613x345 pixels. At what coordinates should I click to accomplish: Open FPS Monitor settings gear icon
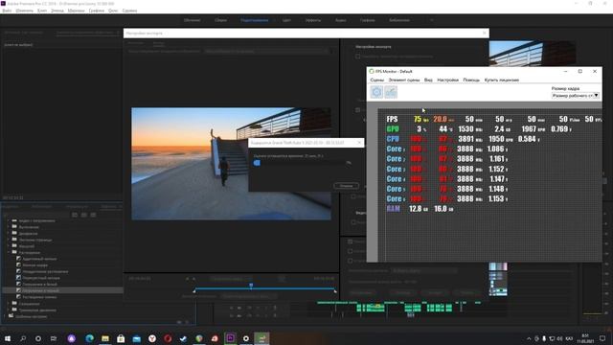pyautogui.click(x=376, y=92)
